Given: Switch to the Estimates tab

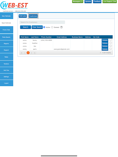Looking at the screenshot, I should click(x=23, y=16).
